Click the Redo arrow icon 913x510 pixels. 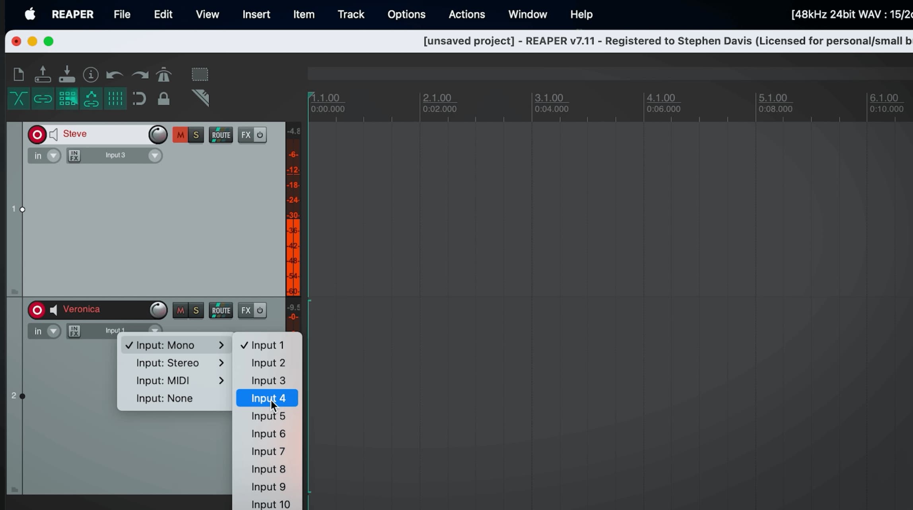140,75
